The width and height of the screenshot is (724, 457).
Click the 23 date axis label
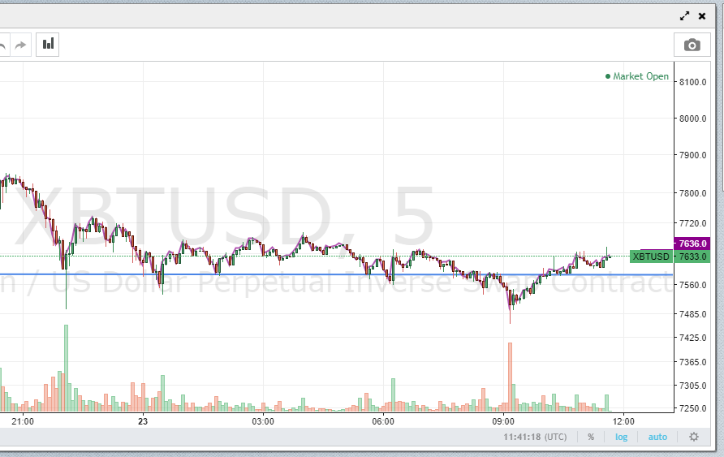pos(143,421)
